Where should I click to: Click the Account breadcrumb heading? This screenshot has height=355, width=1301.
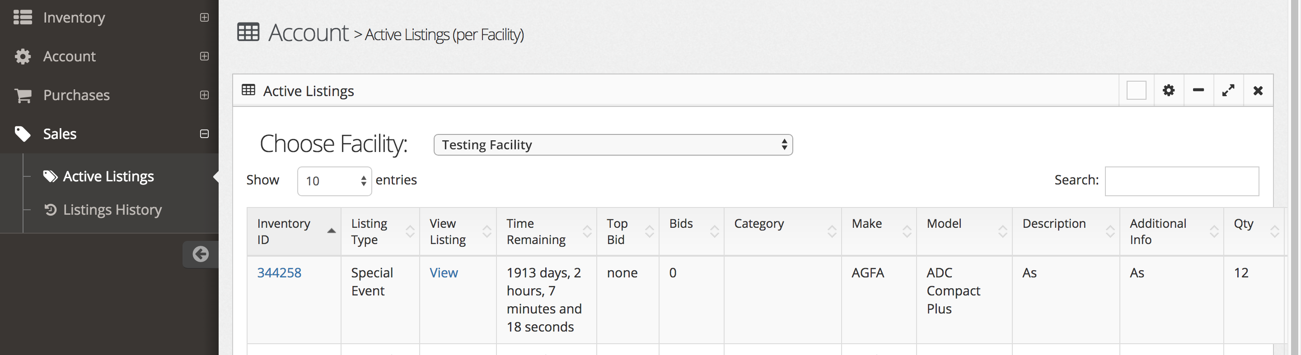[308, 33]
